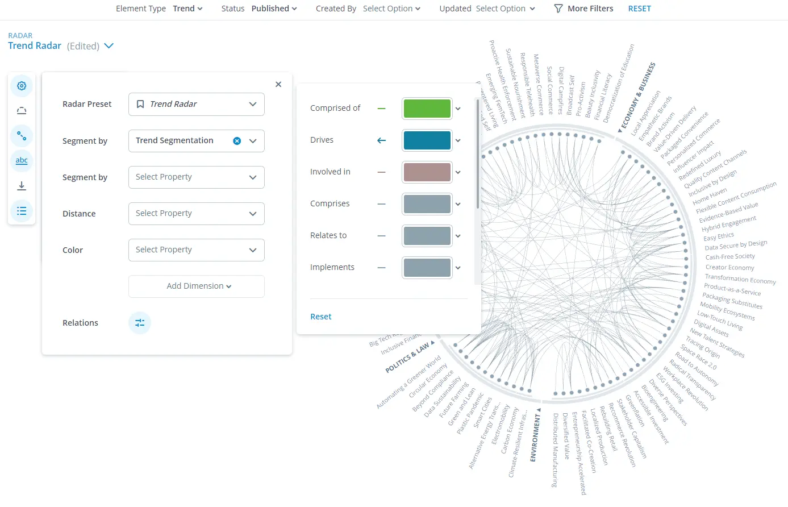788x507 pixels.
Task: Click the Mobility Ecosystems trend label
Action: (x=727, y=311)
